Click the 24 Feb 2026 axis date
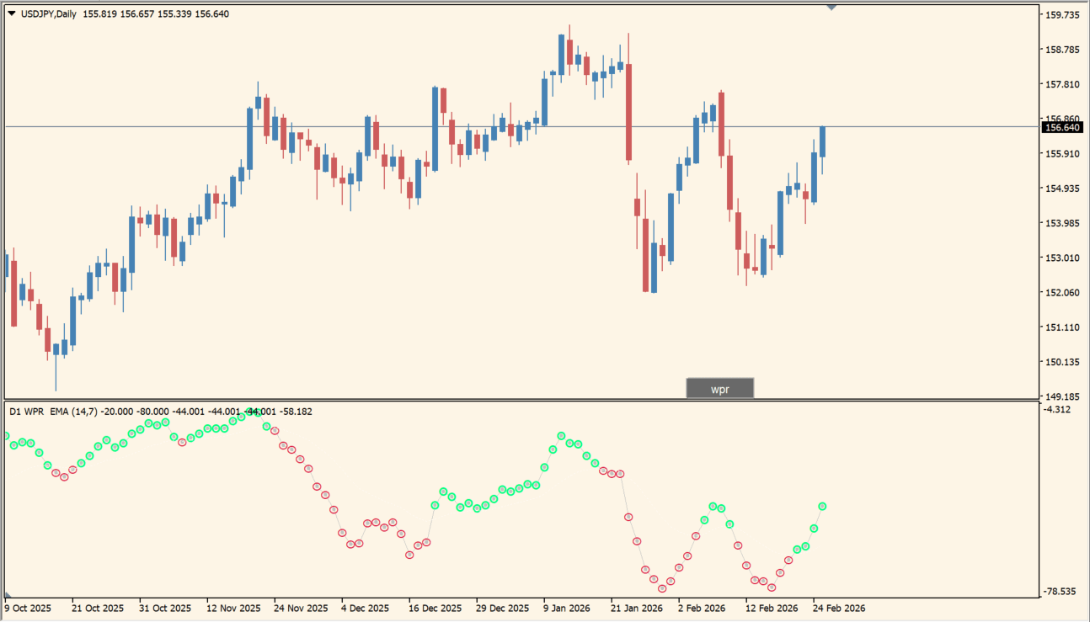1090x622 pixels. (x=840, y=608)
